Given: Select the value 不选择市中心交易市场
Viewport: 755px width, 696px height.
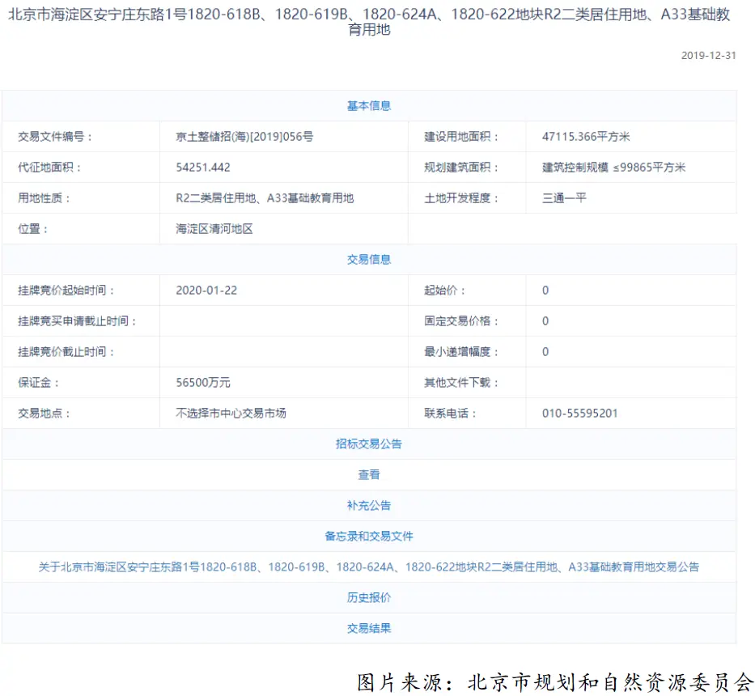Looking at the screenshot, I should pyautogui.click(x=231, y=414).
